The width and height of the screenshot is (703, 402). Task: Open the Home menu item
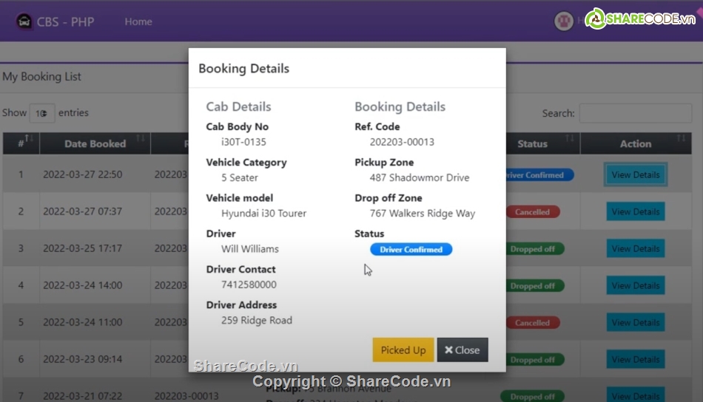(138, 21)
